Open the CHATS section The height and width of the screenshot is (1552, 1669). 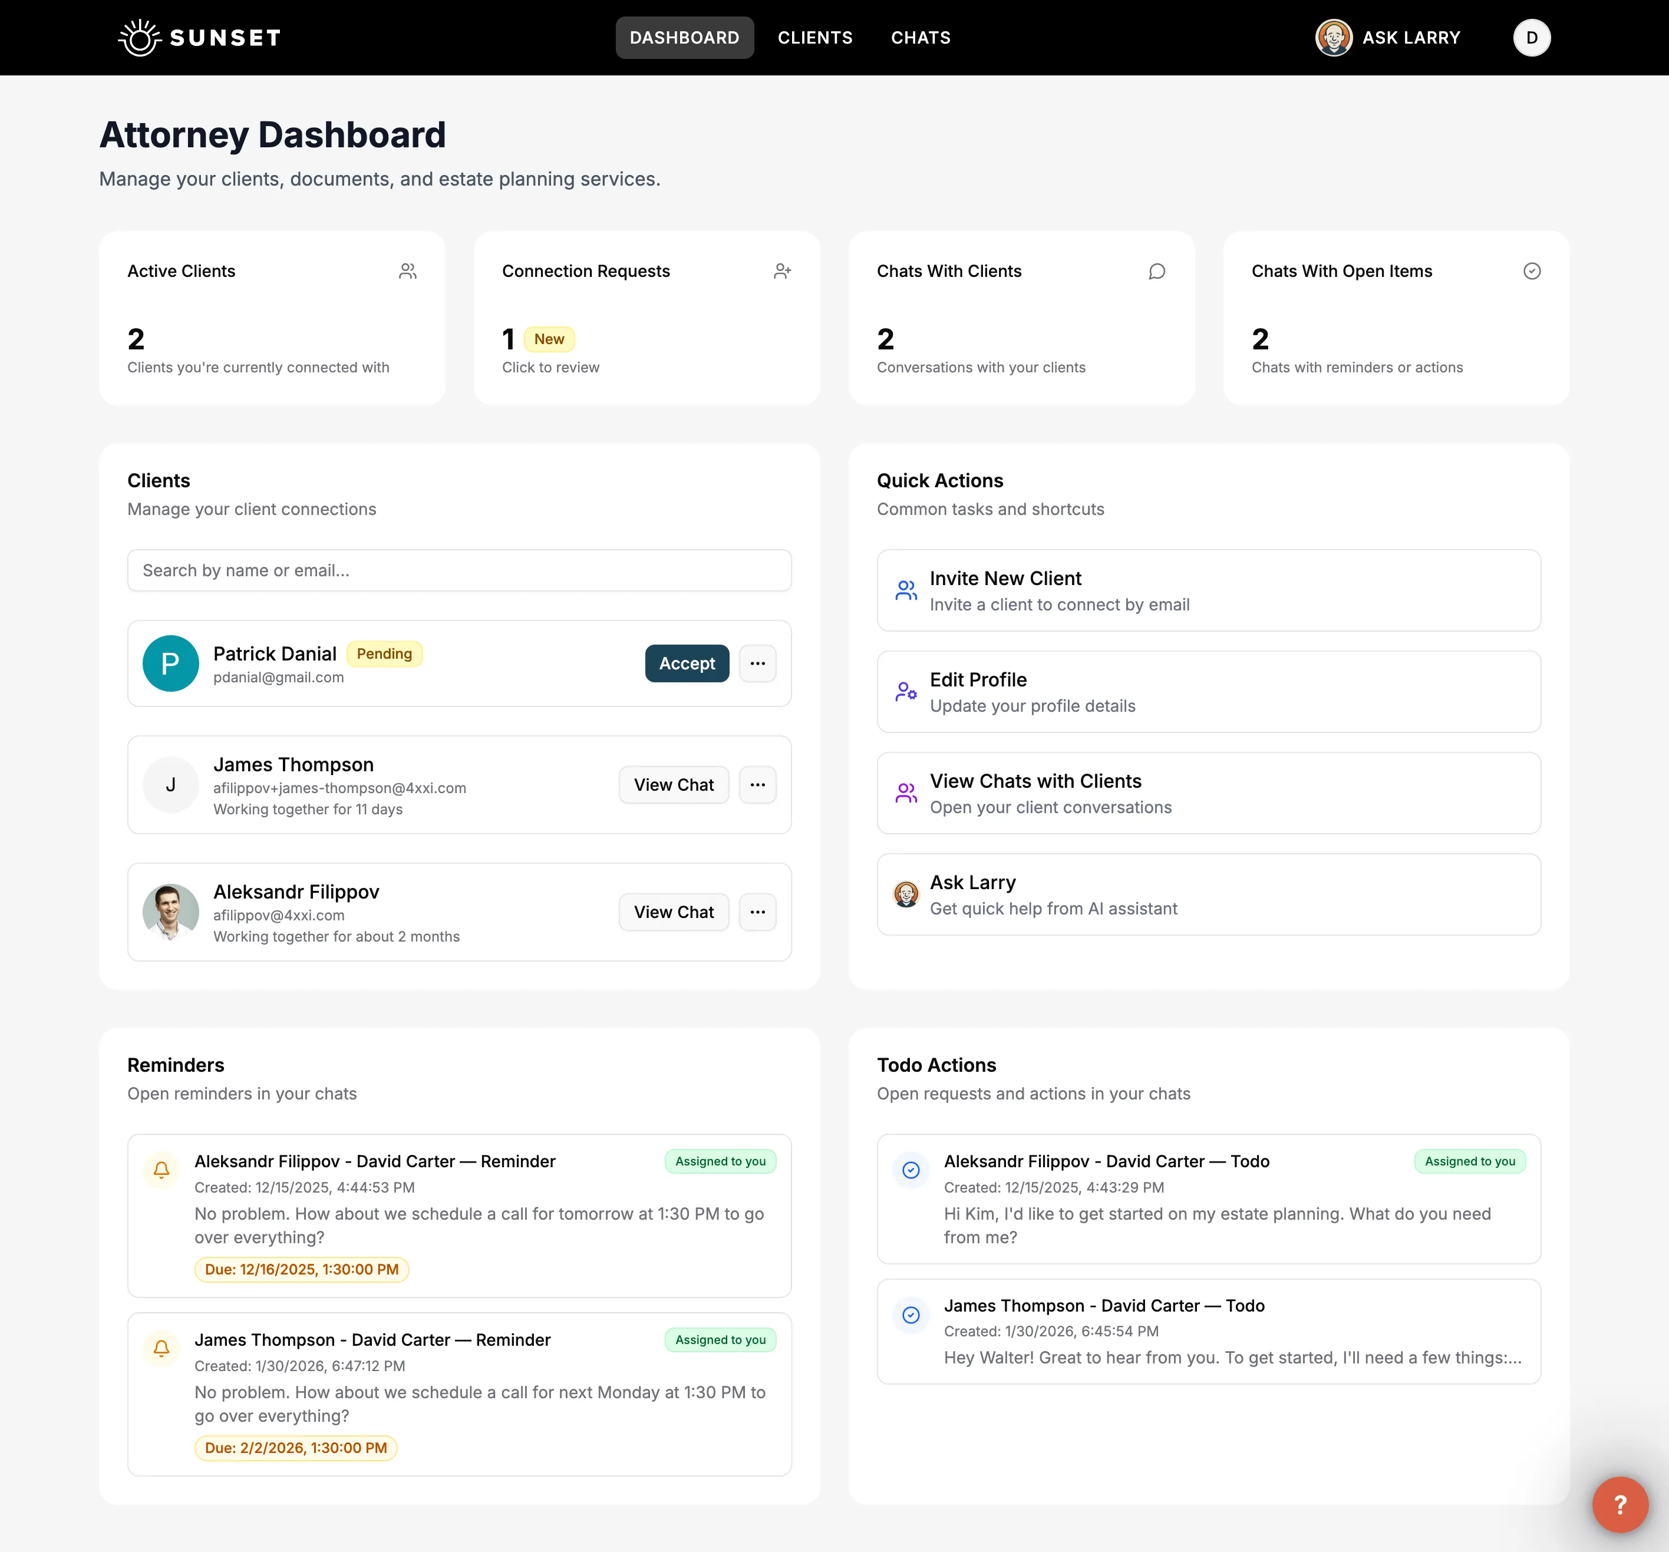click(920, 37)
